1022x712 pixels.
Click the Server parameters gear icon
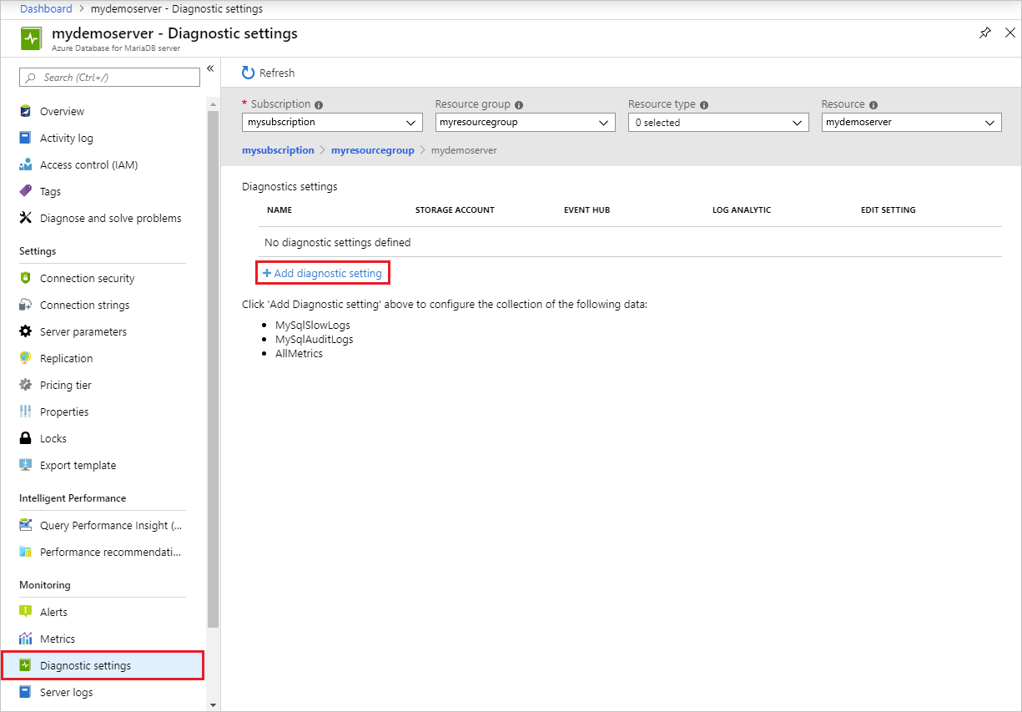pyautogui.click(x=26, y=331)
